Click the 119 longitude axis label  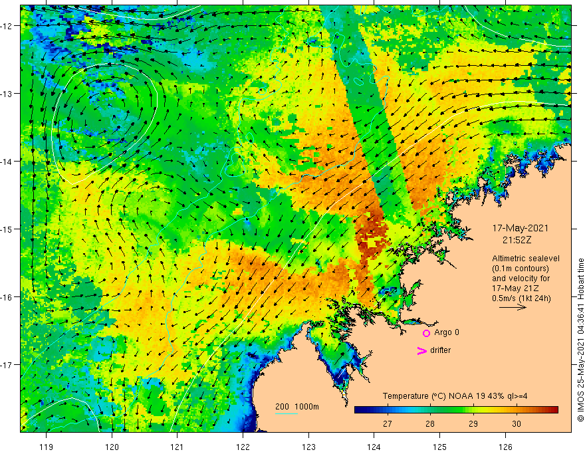(47, 447)
